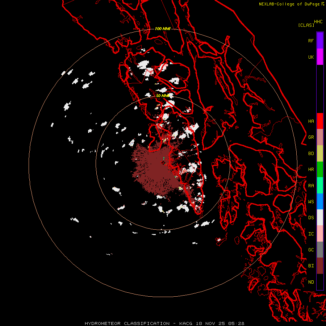The height and width of the screenshot is (326, 326).
Task: Click the GC legend label
Action: tap(311, 250)
